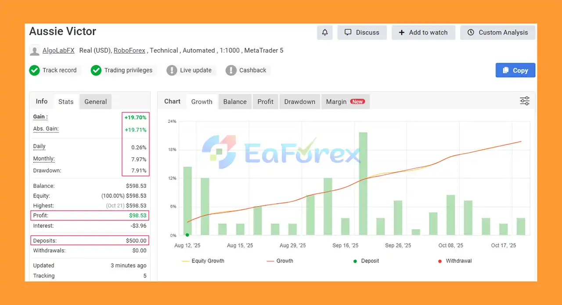
Task: Click the AlgoLabFX user avatar icon
Action: coord(35,51)
